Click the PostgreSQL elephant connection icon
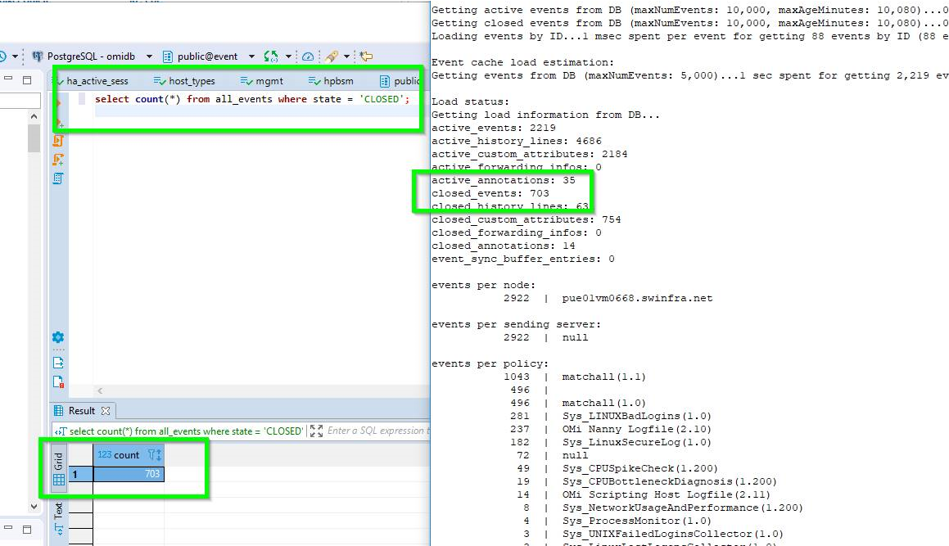 click(x=37, y=54)
